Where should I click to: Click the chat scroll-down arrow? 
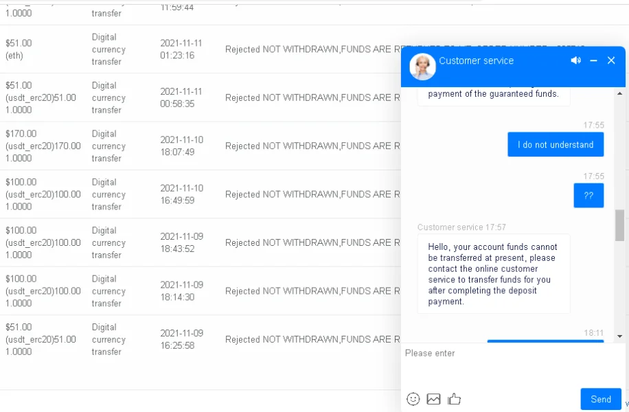pos(619,336)
